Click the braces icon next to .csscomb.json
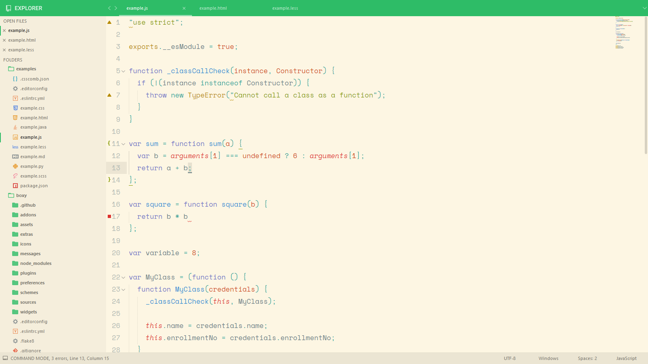Screen dimensions: 648x364 coord(15,79)
